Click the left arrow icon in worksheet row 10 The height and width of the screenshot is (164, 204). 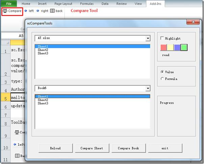(15, 144)
